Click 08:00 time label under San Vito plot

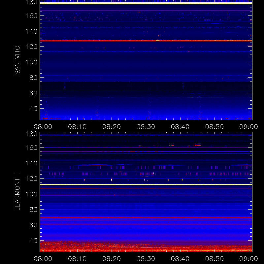(43, 127)
